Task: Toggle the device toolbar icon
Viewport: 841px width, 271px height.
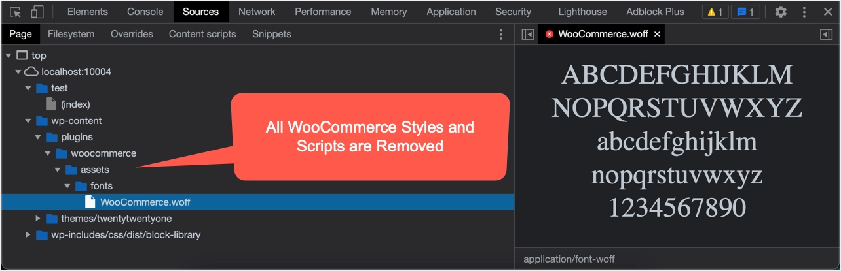Action: pos(37,12)
